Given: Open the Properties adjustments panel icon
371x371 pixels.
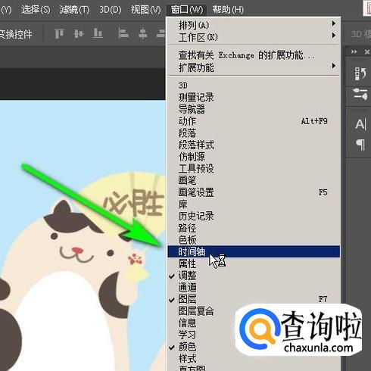Looking at the screenshot, I should (360, 94).
